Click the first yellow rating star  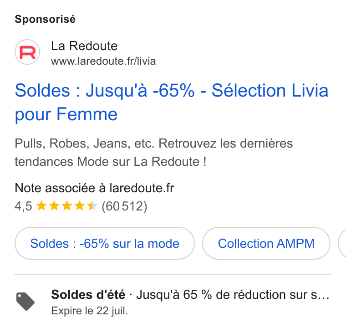pos(41,206)
